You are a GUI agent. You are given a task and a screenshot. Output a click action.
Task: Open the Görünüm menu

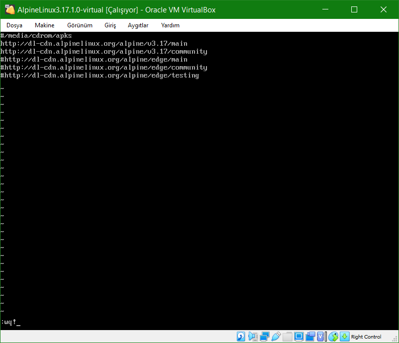click(x=80, y=25)
